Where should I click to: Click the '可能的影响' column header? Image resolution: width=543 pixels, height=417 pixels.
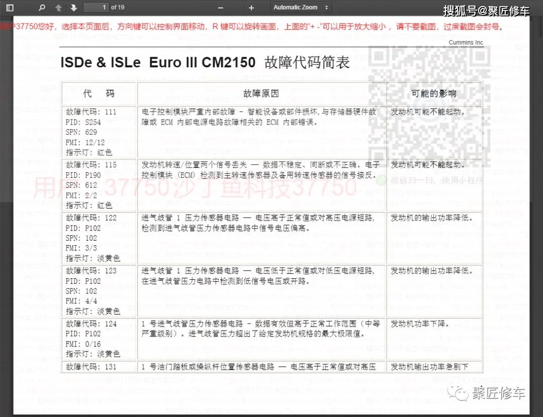click(434, 93)
